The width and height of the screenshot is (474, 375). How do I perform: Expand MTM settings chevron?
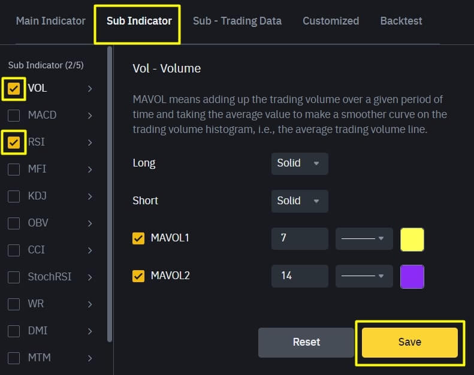click(90, 358)
